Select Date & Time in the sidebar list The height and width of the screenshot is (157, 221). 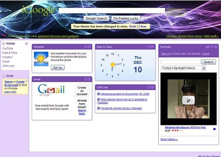point(10,53)
